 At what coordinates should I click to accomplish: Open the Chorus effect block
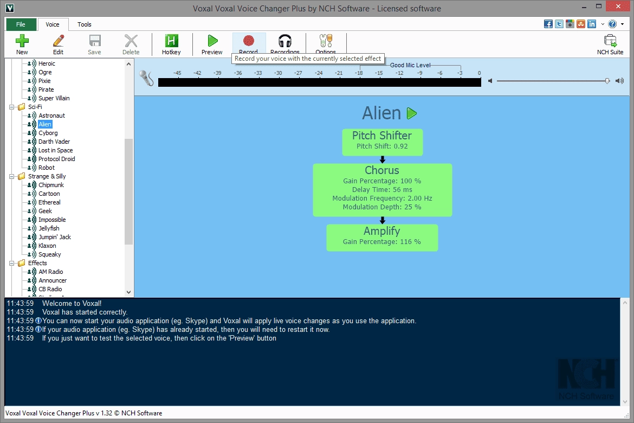click(382, 190)
